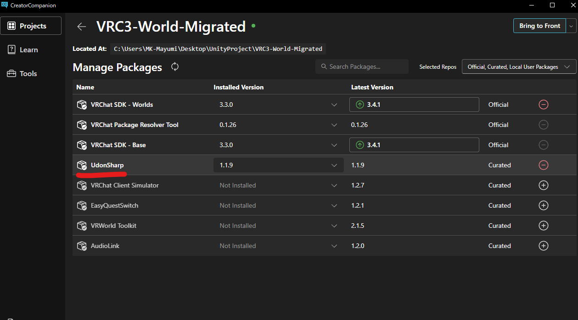The image size is (578, 320).
Task: Click the project location path text
Action: (218, 49)
